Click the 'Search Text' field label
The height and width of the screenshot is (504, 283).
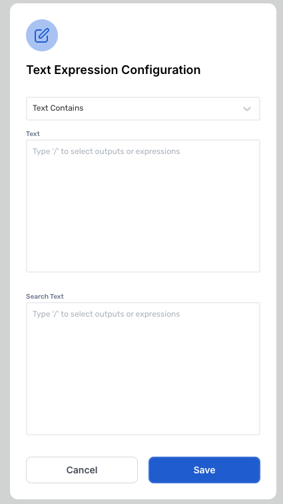(45, 297)
